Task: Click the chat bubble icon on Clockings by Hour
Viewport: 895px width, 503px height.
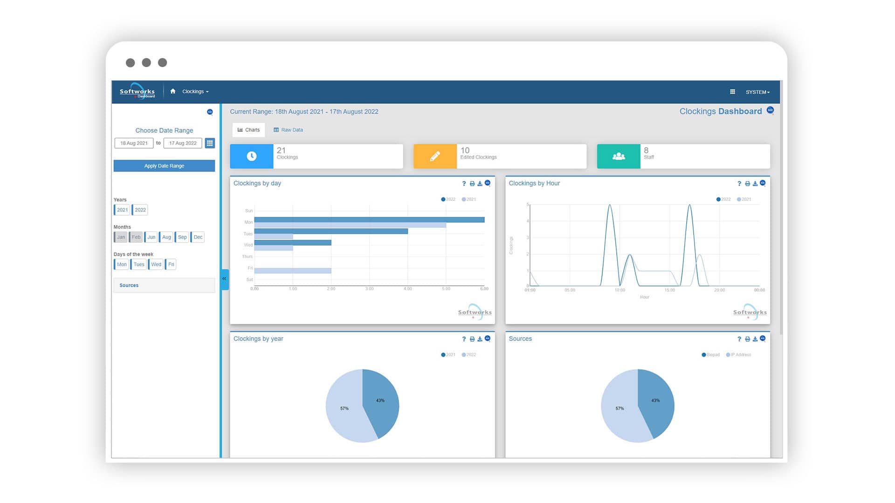Action: (763, 183)
